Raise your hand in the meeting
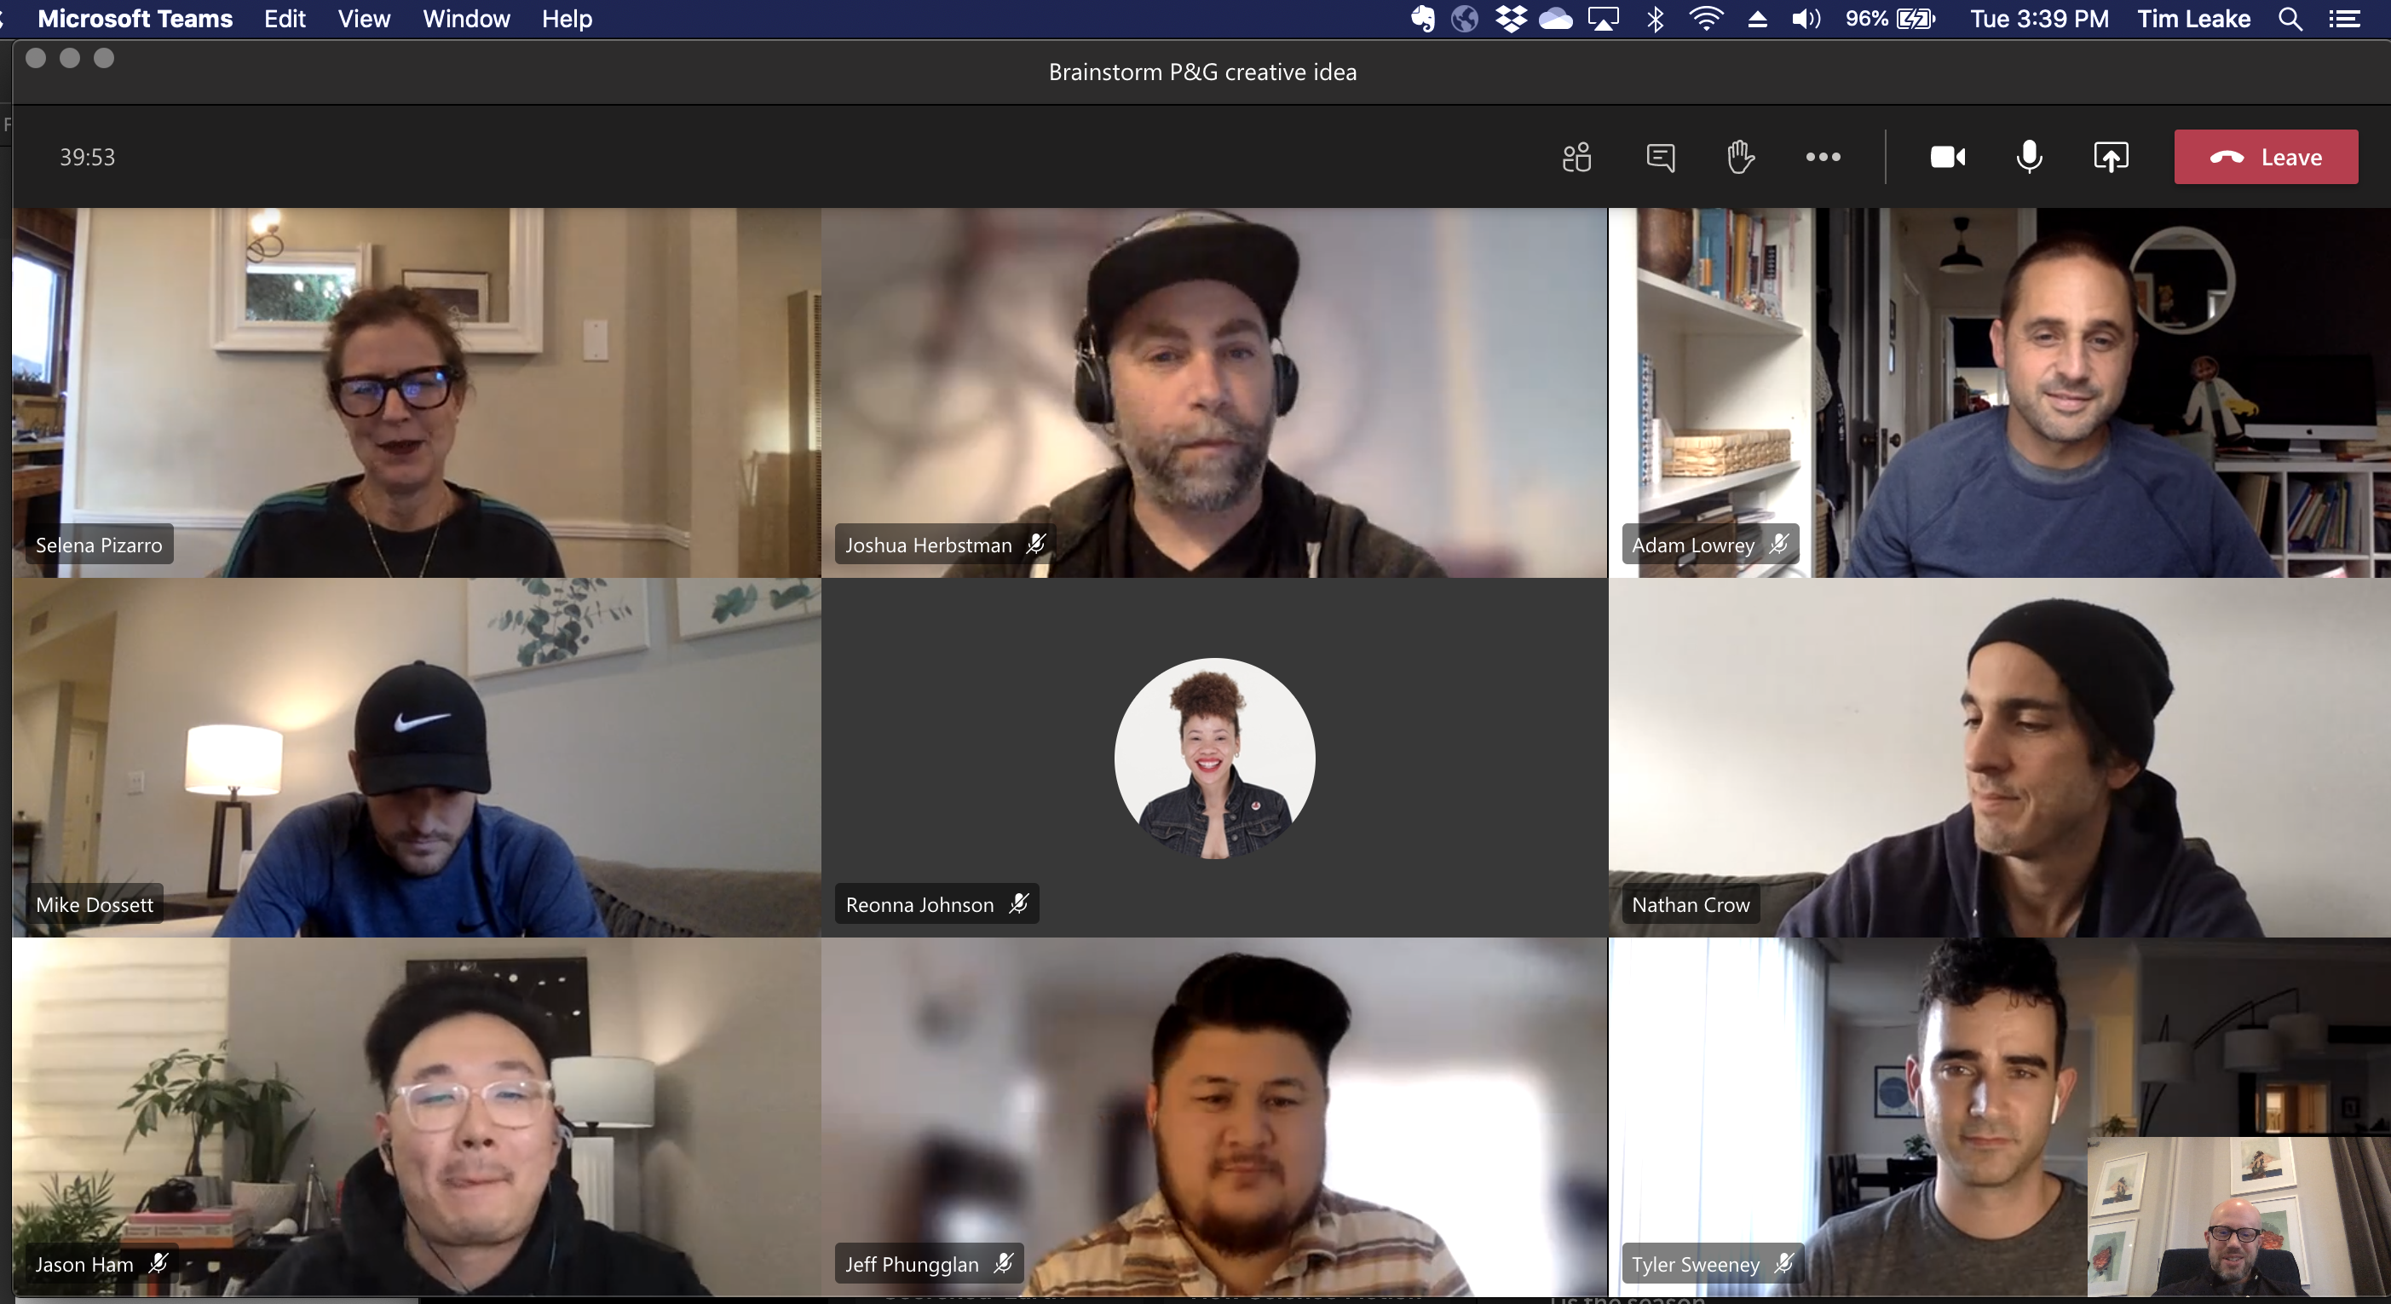The image size is (2391, 1304). point(1740,157)
